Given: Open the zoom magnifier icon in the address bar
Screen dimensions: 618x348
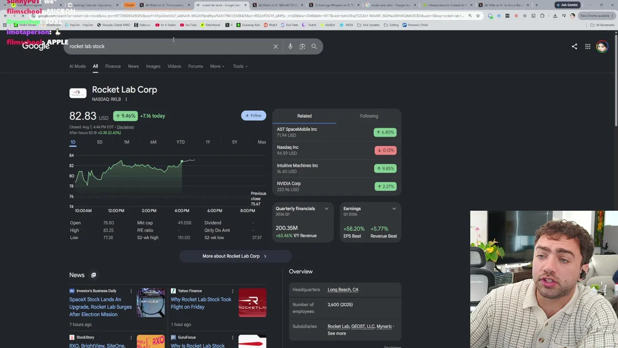Looking at the screenshot, I should 470,15.
